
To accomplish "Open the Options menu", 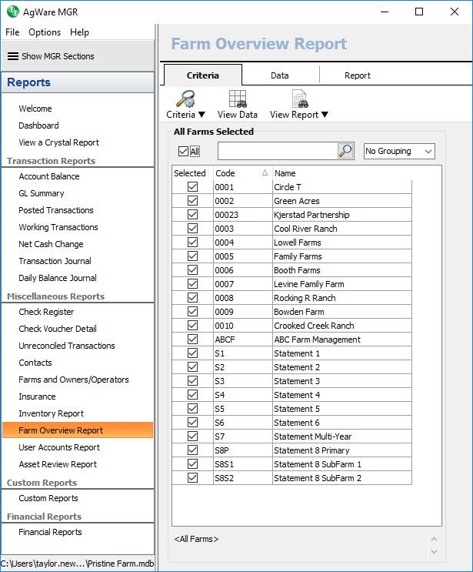I will 45,32.
